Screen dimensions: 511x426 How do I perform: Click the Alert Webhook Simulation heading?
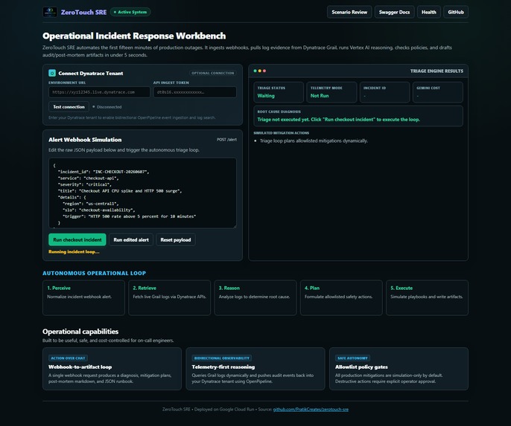(x=85, y=140)
